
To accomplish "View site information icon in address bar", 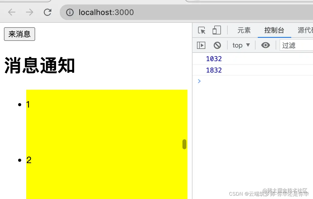I will [x=70, y=12].
